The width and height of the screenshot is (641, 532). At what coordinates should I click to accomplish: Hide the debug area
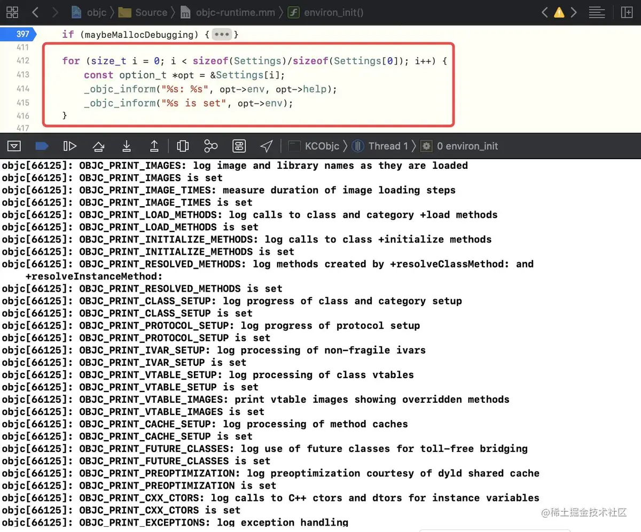[x=14, y=146]
